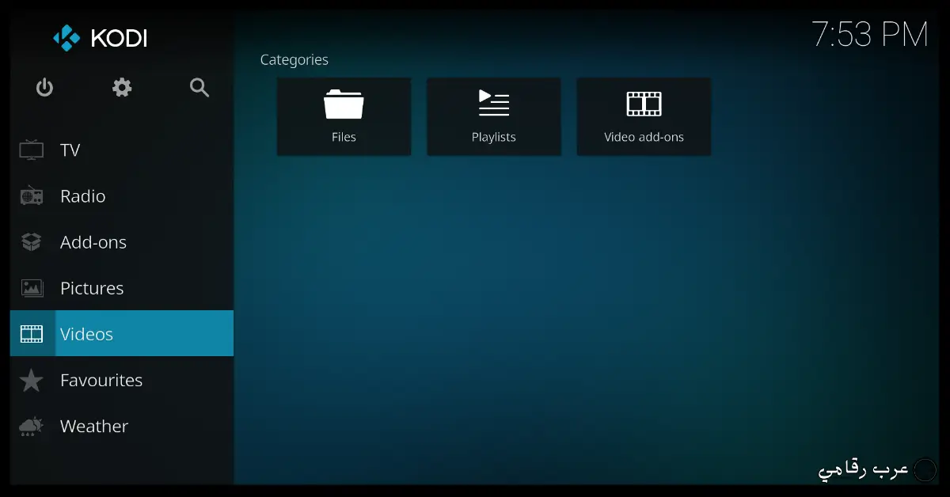The image size is (950, 497).
Task: Select the Pictures icon
Action: point(32,287)
